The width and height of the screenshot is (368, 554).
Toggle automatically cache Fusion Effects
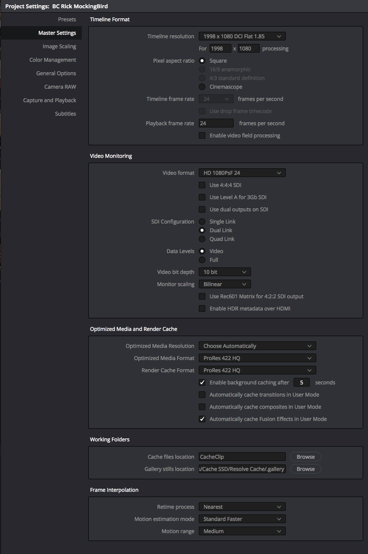[202, 419]
